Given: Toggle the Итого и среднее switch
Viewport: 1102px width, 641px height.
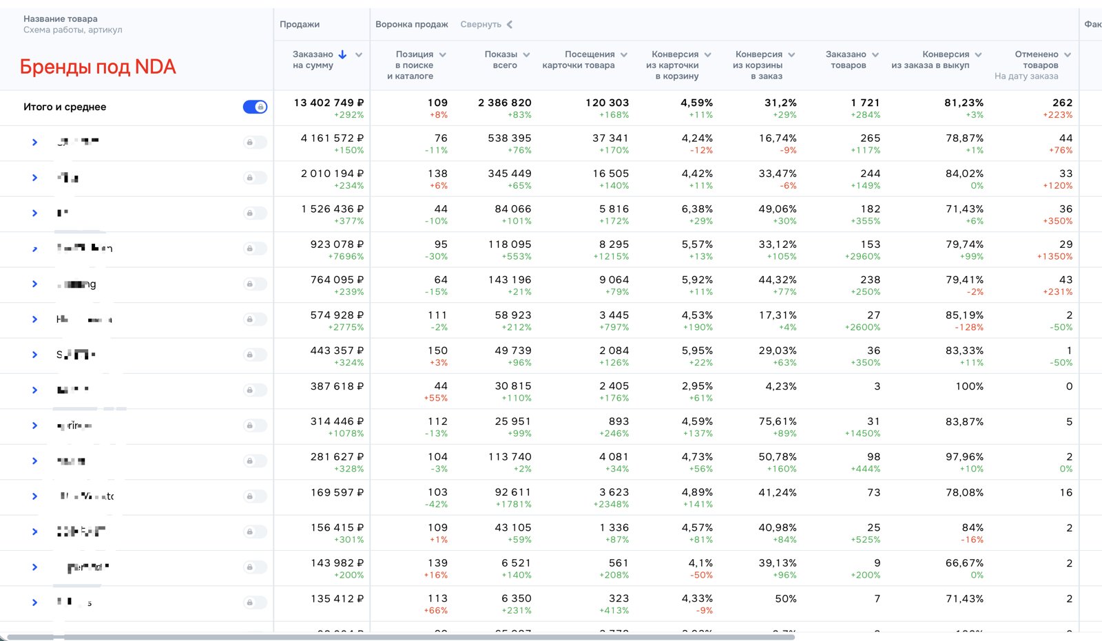Looking at the screenshot, I should 255,107.
